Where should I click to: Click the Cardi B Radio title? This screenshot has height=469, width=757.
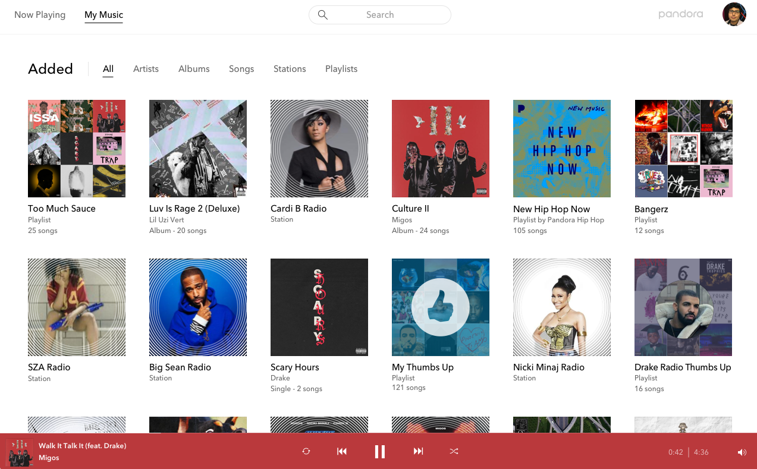(x=299, y=209)
